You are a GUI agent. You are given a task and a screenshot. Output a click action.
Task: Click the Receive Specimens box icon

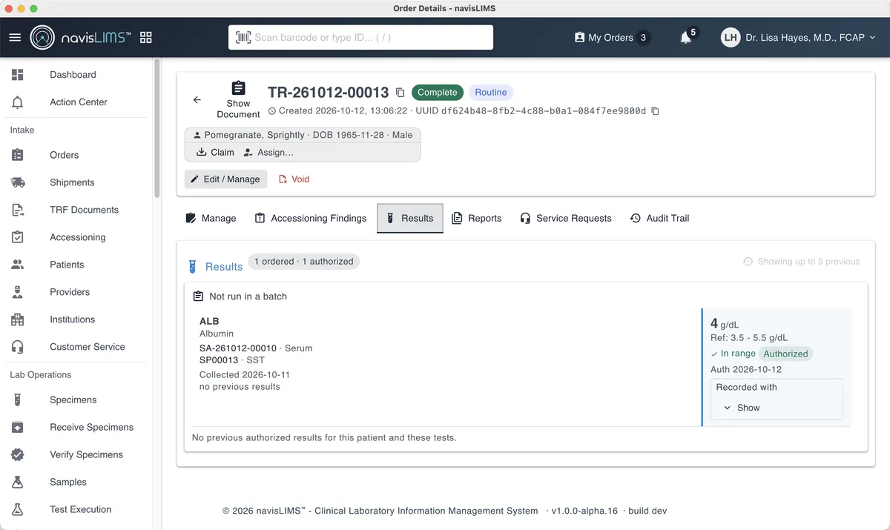pos(18,427)
